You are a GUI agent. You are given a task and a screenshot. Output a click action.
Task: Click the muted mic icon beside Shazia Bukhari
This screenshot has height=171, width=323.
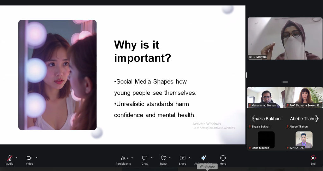(250, 127)
